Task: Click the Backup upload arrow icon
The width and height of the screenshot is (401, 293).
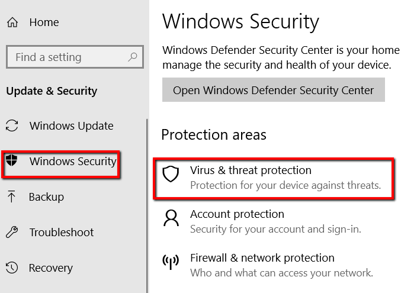Action: [x=12, y=197]
